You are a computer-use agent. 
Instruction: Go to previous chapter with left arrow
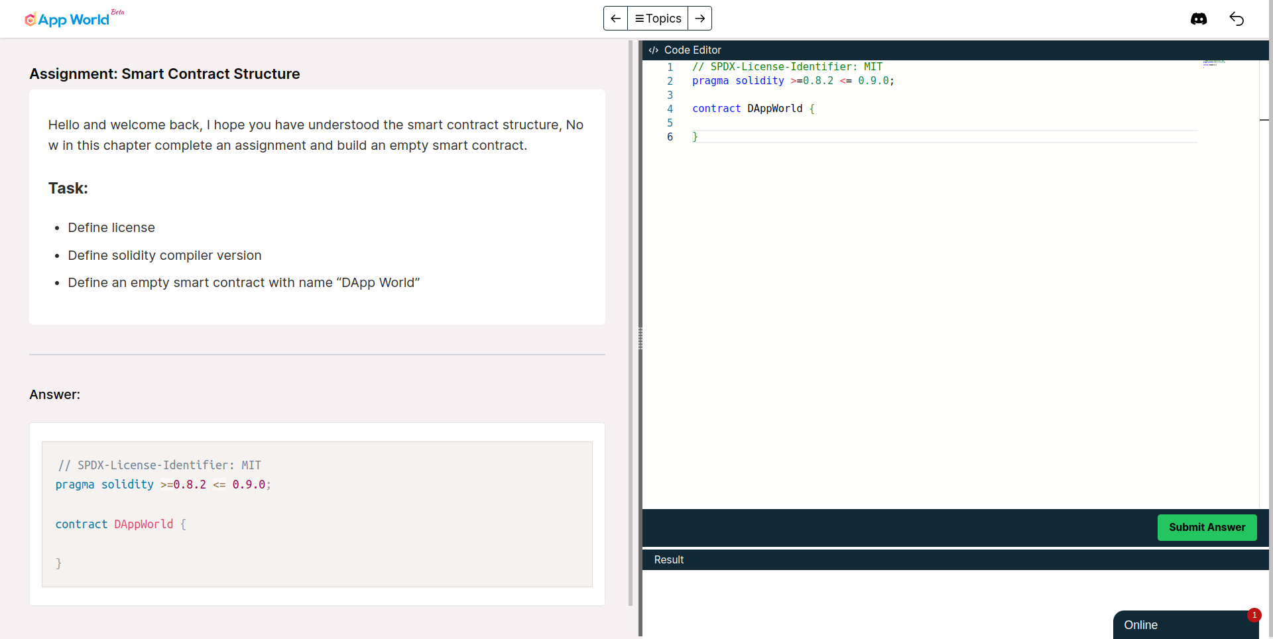pyautogui.click(x=615, y=19)
